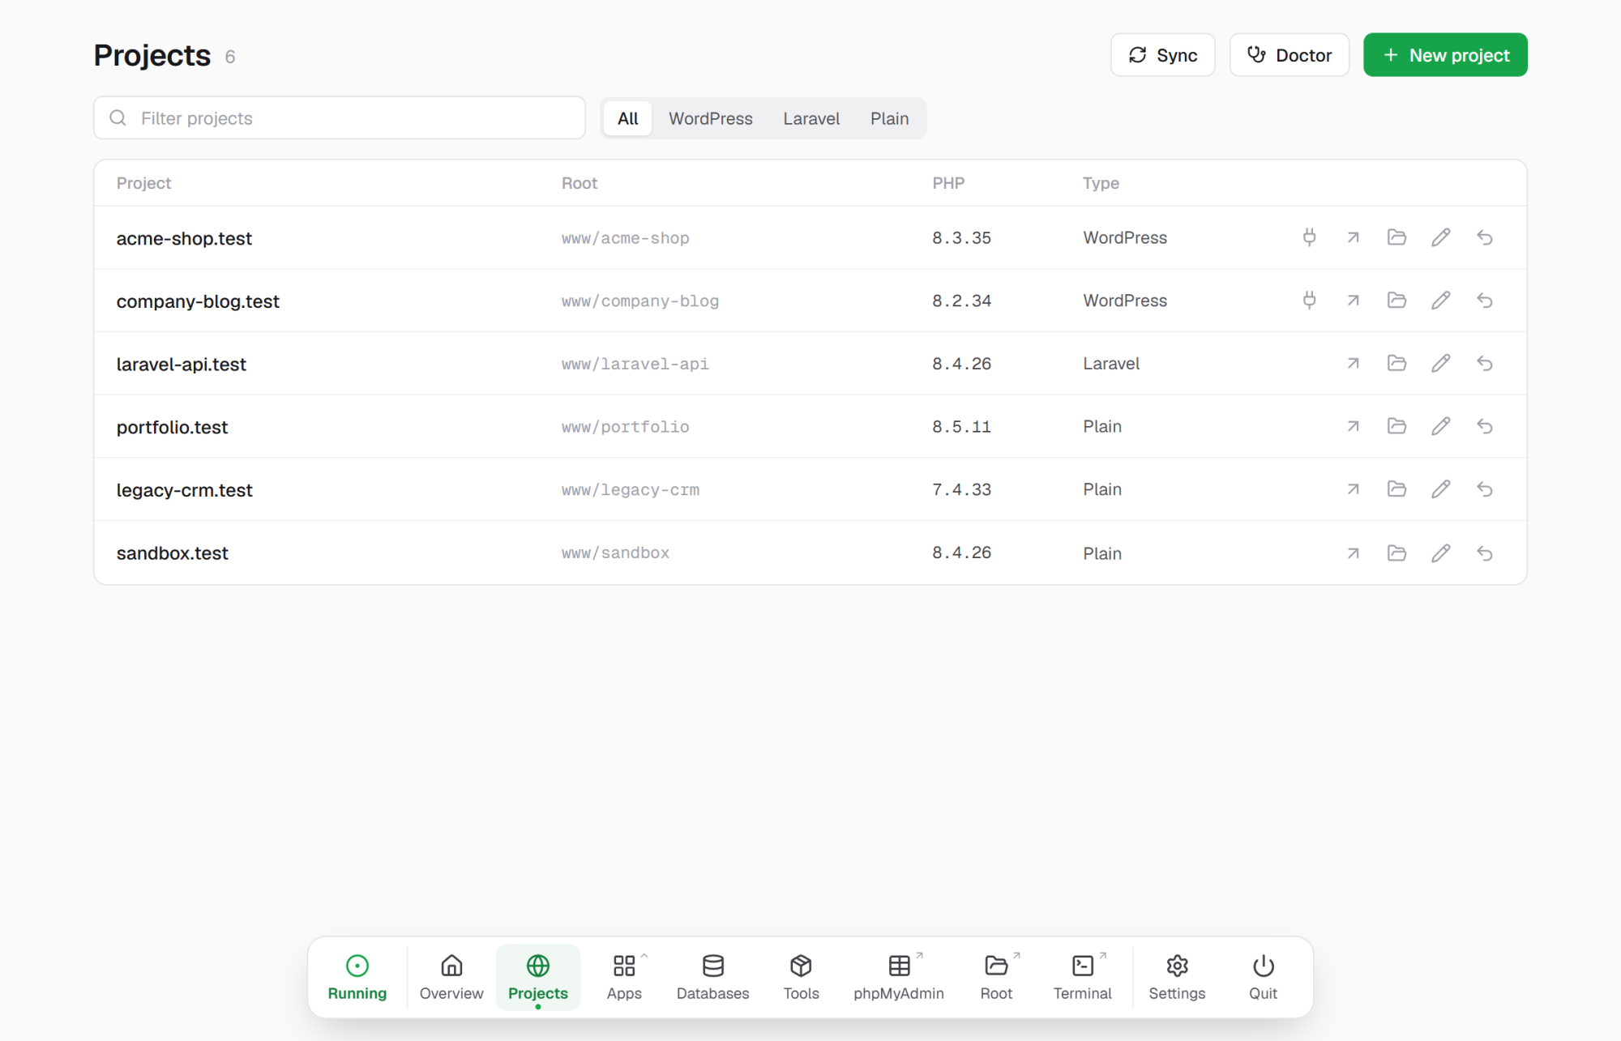Image resolution: width=1621 pixels, height=1041 pixels.
Task: Filter projects by WordPress tab
Action: (710, 118)
